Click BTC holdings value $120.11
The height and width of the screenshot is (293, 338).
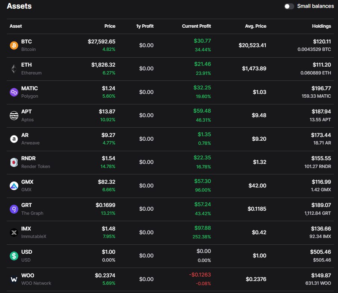coord(322,42)
